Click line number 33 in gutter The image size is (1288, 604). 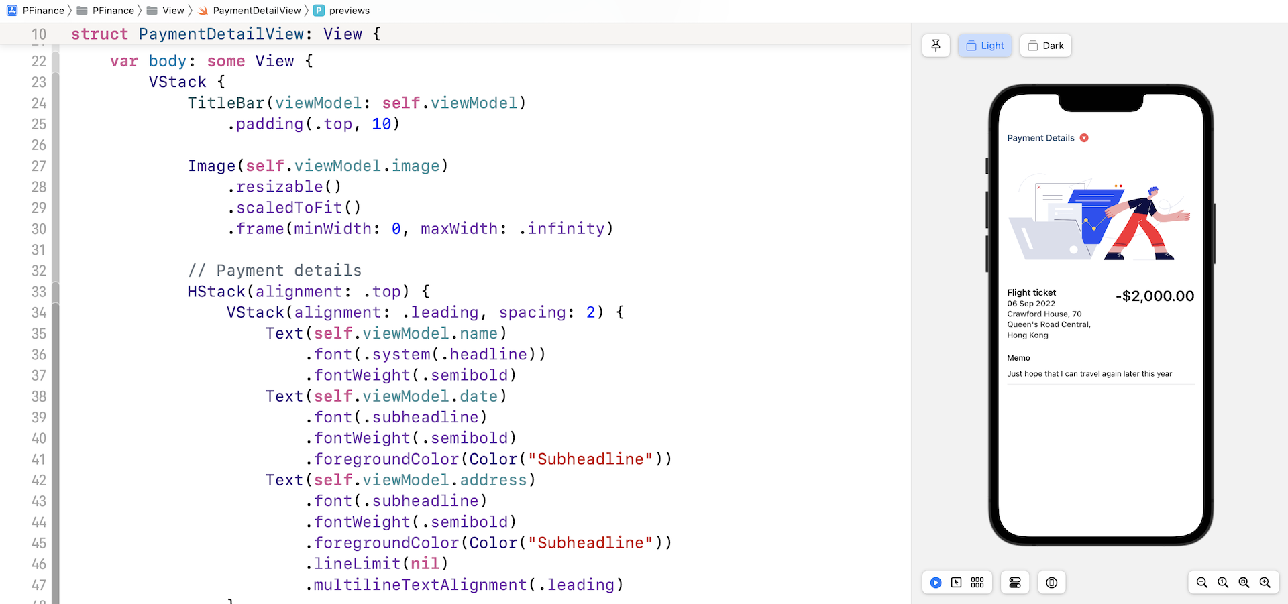tap(39, 292)
